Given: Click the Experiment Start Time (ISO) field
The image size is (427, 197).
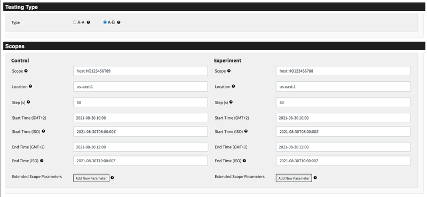Looking at the screenshot, I should 343,132.
